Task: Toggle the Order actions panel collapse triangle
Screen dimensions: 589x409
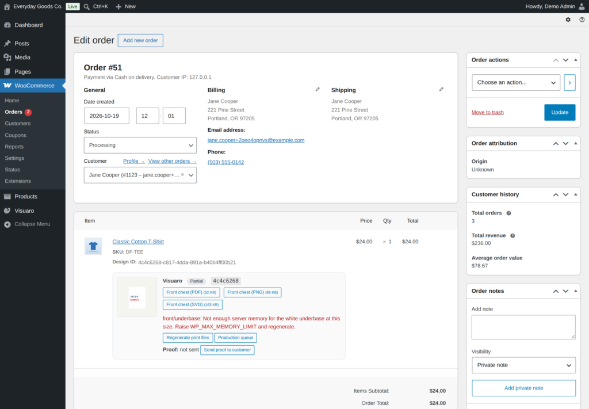Action: click(575, 60)
